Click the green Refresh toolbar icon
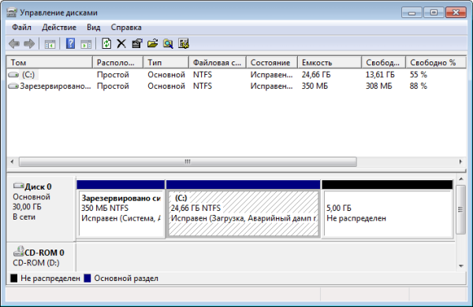This screenshot has width=473, height=307. [106, 43]
